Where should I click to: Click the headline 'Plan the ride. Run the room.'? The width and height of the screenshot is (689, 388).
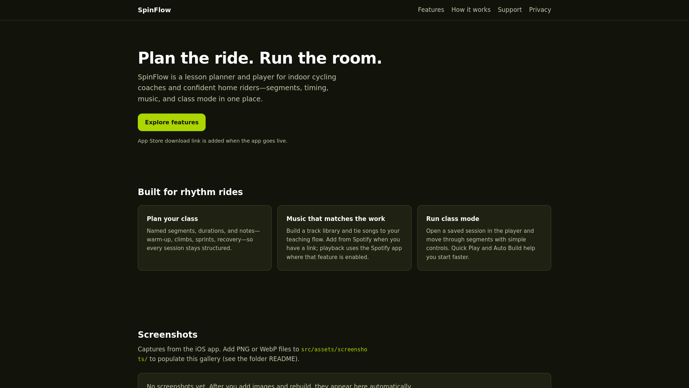pyautogui.click(x=260, y=58)
